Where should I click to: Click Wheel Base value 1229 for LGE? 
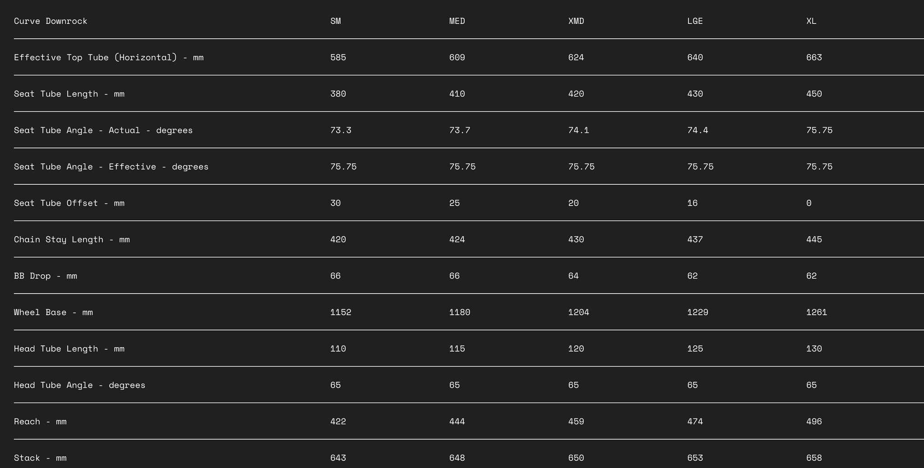(698, 312)
